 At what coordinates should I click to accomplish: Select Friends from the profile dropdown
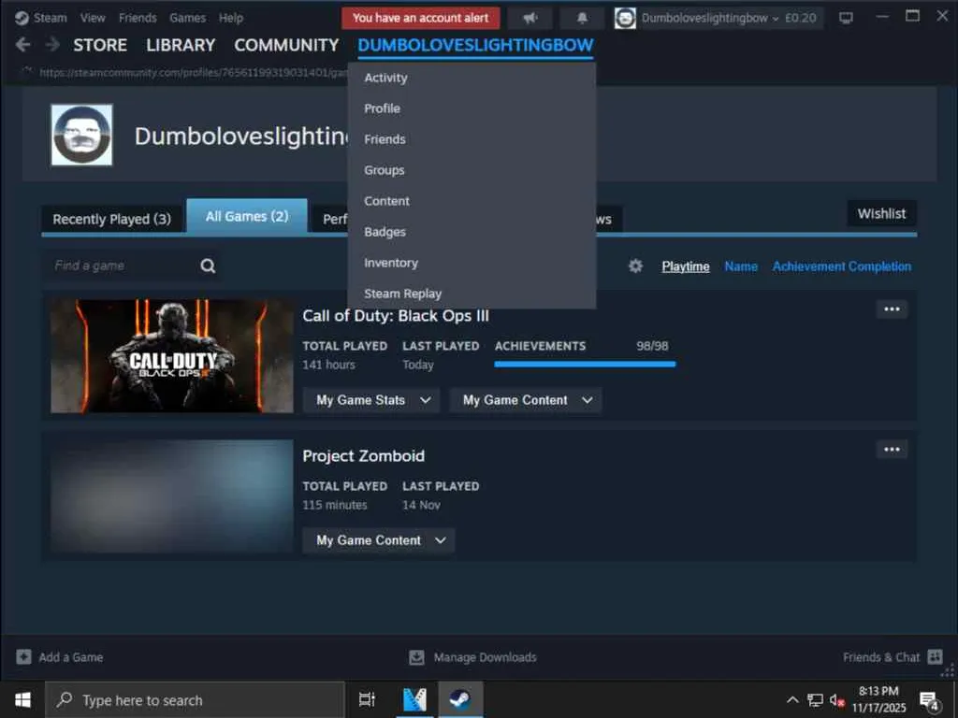472,139
